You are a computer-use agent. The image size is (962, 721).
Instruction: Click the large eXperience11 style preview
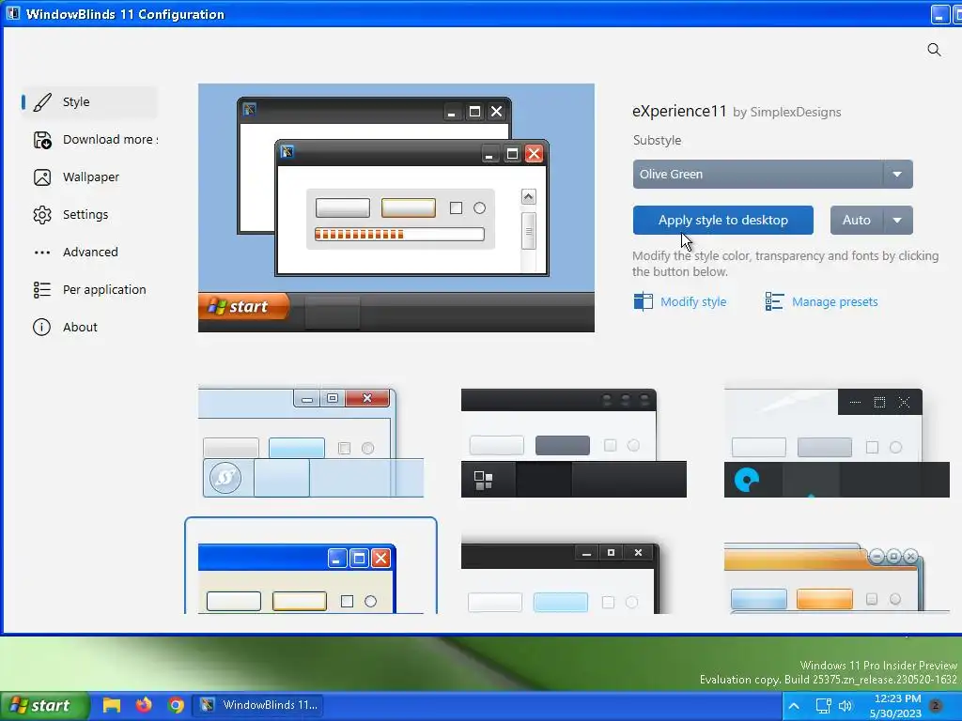[x=396, y=207]
